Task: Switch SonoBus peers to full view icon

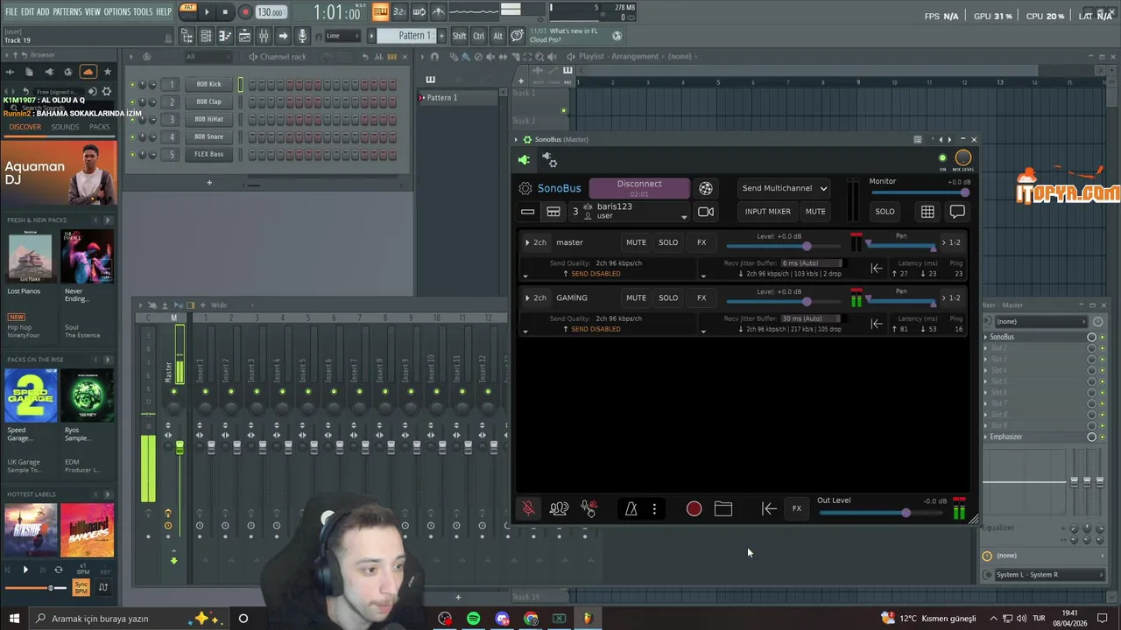Action: pos(553,212)
